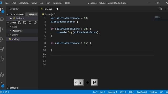Open breadcrumb symbol dropdown ellipsis
Viewport: 168px width, 94px height.
57,14
